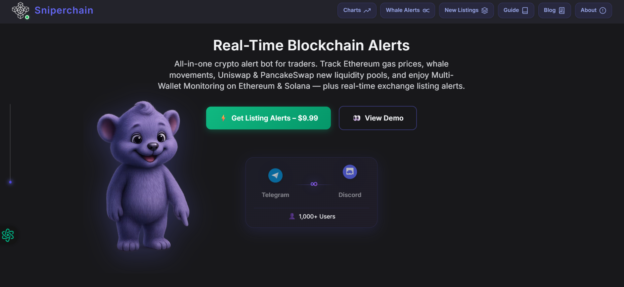Viewport: 624px width, 287px height.
Task: Click the lightning bolt on the green button
Action: tap(223, 118)
